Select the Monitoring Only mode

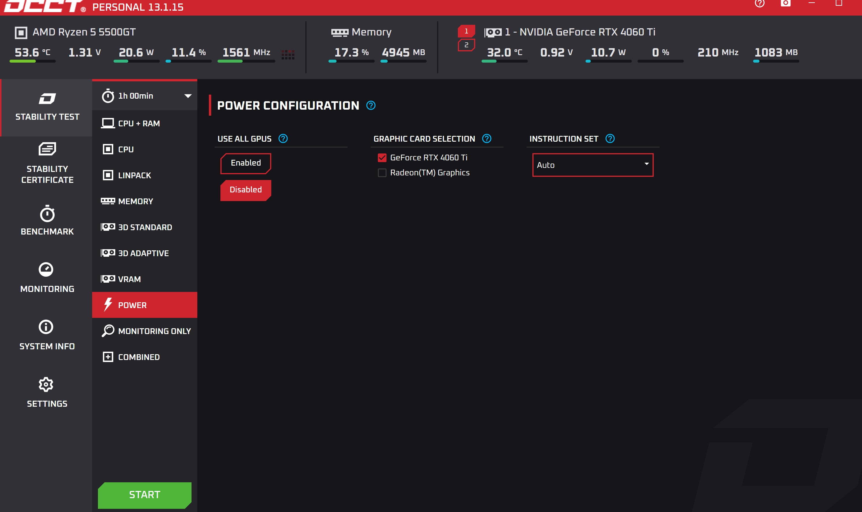(144, 331)
